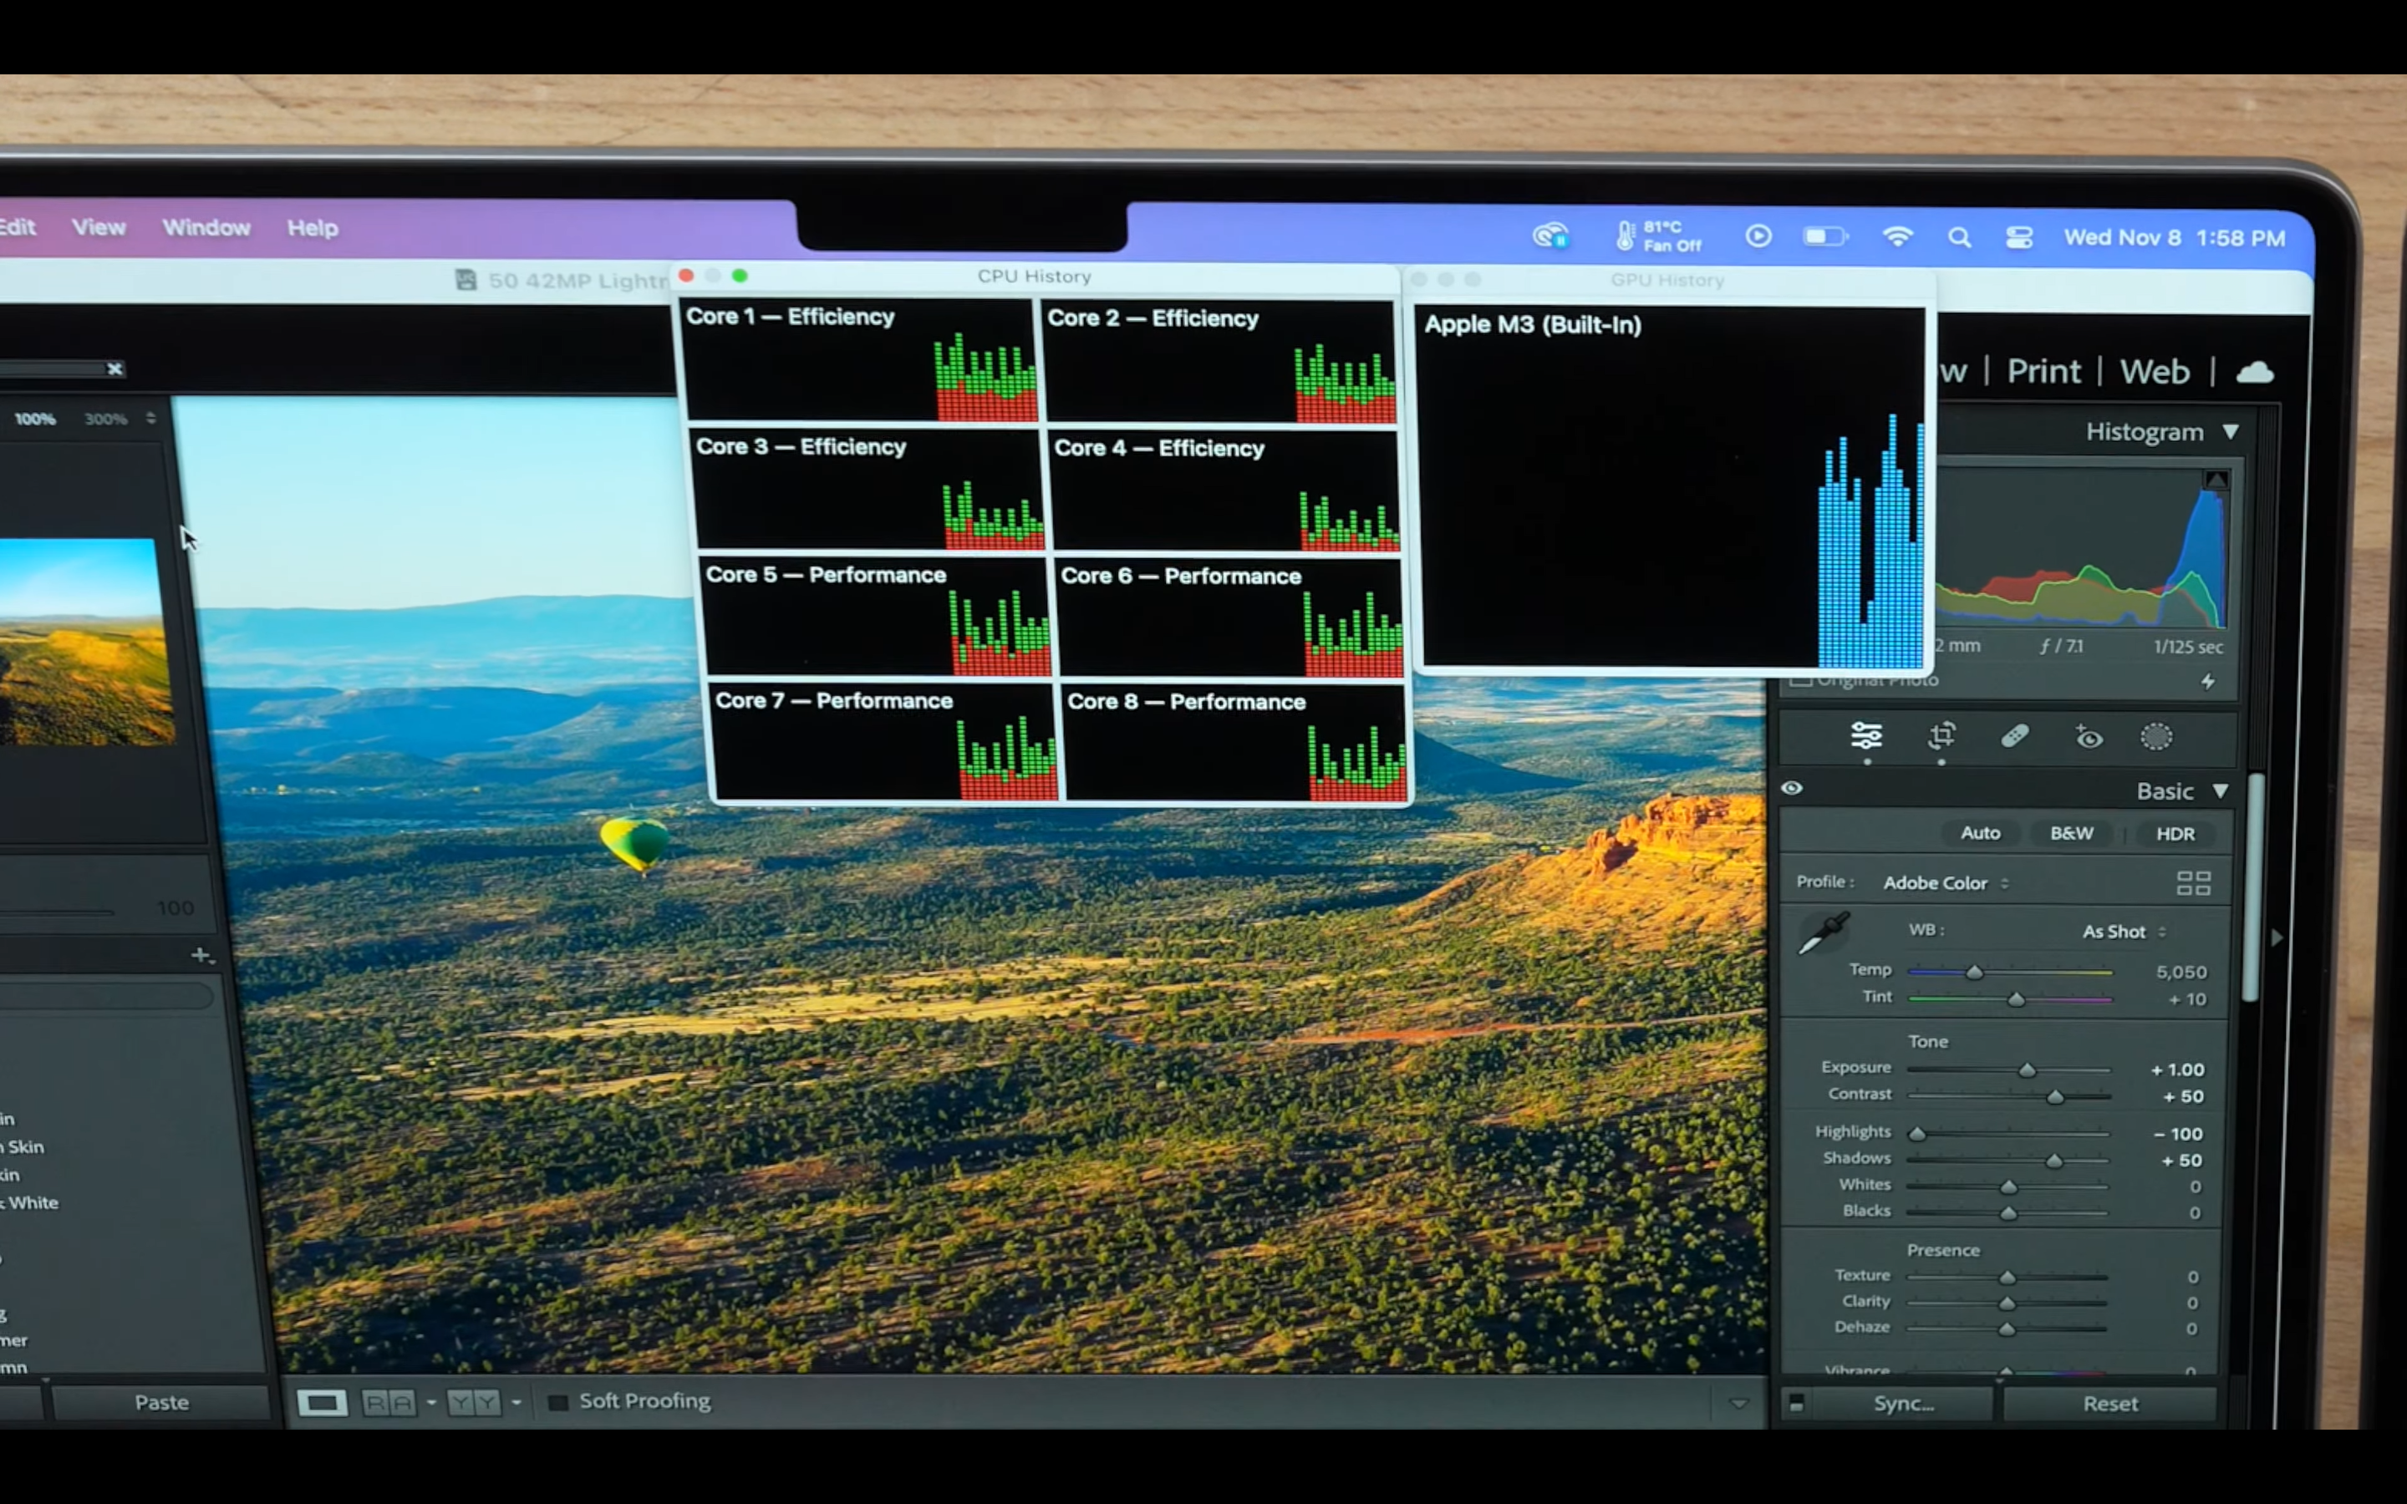Pick the White Balance eyedropper
Viewport: 2407px width, 1504px height.
point(1823,933)
